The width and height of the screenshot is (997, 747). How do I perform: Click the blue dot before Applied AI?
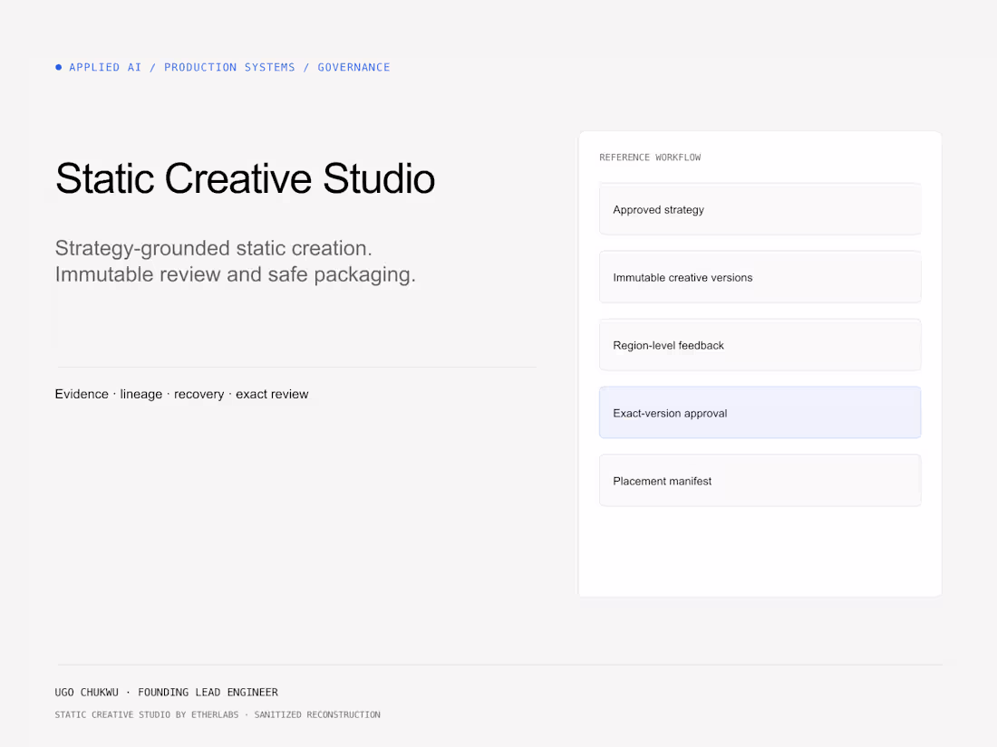tap(59, 67)
